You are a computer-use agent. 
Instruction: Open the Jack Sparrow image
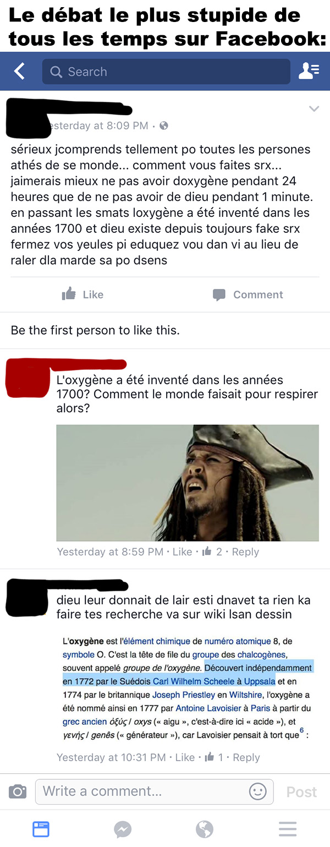click(x=188, y=483)
